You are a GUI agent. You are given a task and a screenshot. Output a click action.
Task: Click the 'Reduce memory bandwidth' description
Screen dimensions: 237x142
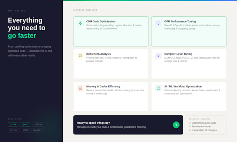point(115,92)
